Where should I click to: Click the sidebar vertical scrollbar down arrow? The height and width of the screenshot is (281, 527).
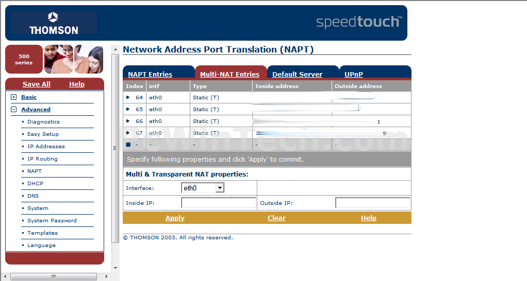(x=116, y=268)
